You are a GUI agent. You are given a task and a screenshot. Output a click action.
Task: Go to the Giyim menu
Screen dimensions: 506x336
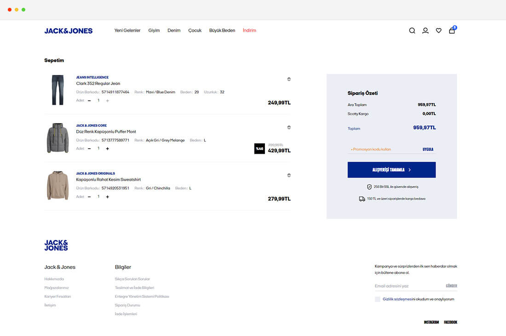[154, 30]
